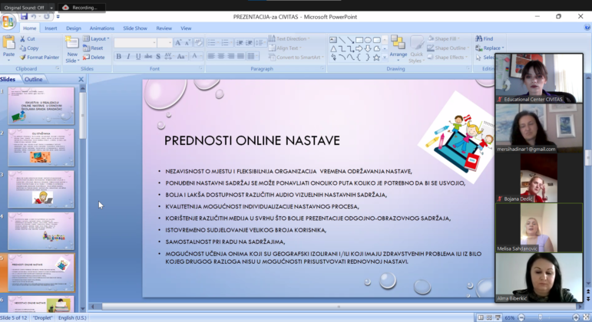592x322 pixels.
Task: Toggle strikethrough text
Action: tap(148, 57)
